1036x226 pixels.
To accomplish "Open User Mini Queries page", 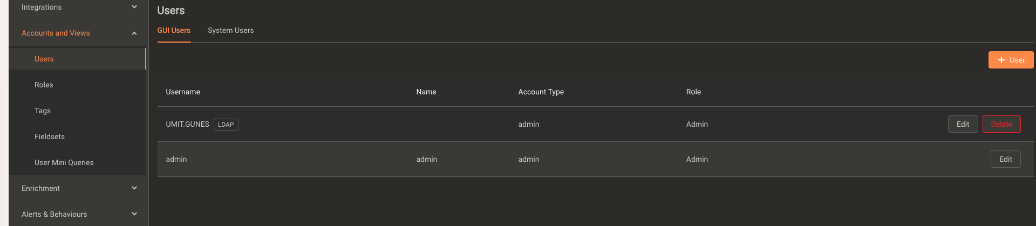I will [x=64, y=162].
